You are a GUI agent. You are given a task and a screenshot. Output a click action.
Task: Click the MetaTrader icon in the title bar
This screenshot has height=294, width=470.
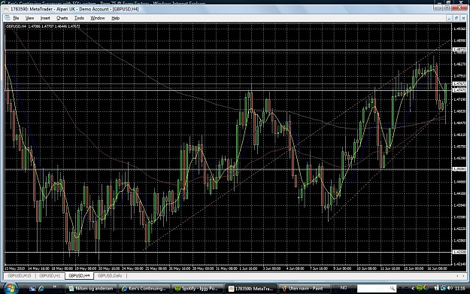coord(6,9)
